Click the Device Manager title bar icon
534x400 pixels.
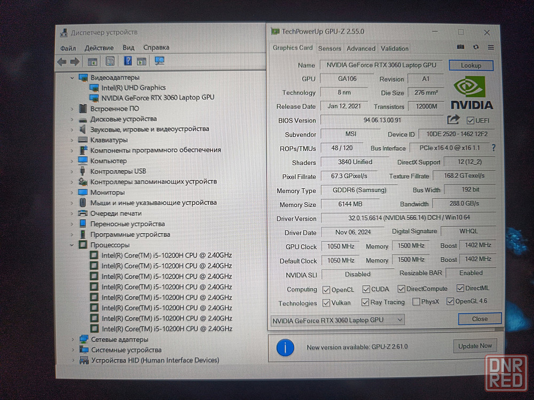click(64, 33)
